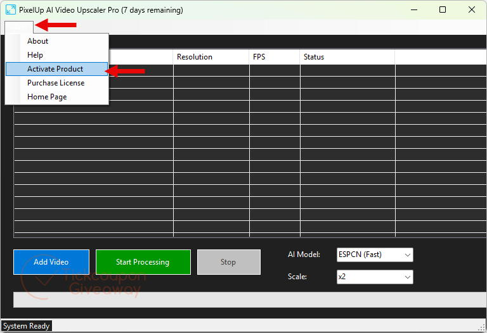
Task: Click the Resolution column header
Action: 211,57
